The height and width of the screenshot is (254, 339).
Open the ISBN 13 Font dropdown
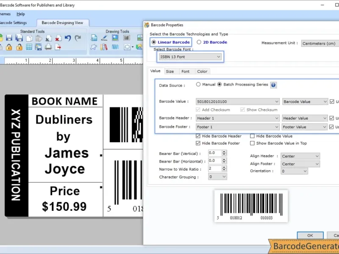coord(190,57)
